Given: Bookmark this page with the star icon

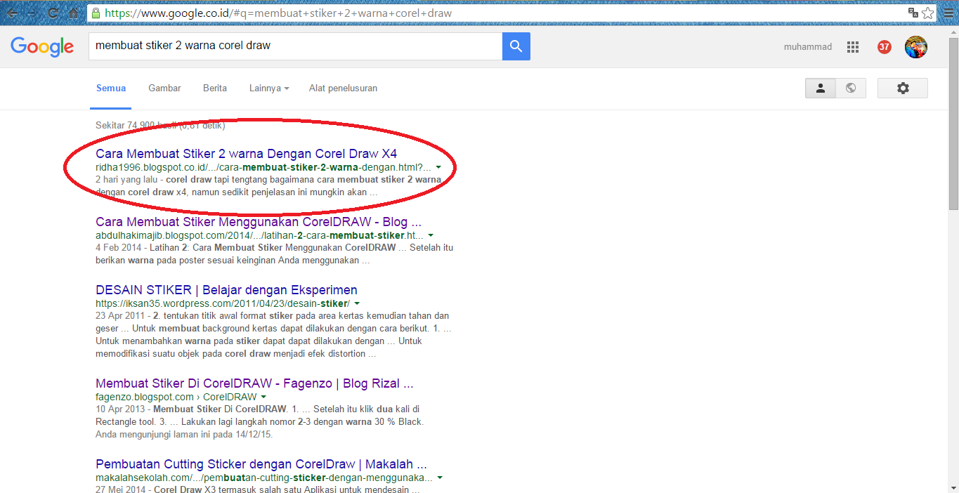Looking at the screenshot, I should point(928,13).
